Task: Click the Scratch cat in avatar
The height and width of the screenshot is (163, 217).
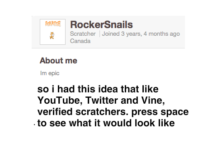Action: [52, 36]
